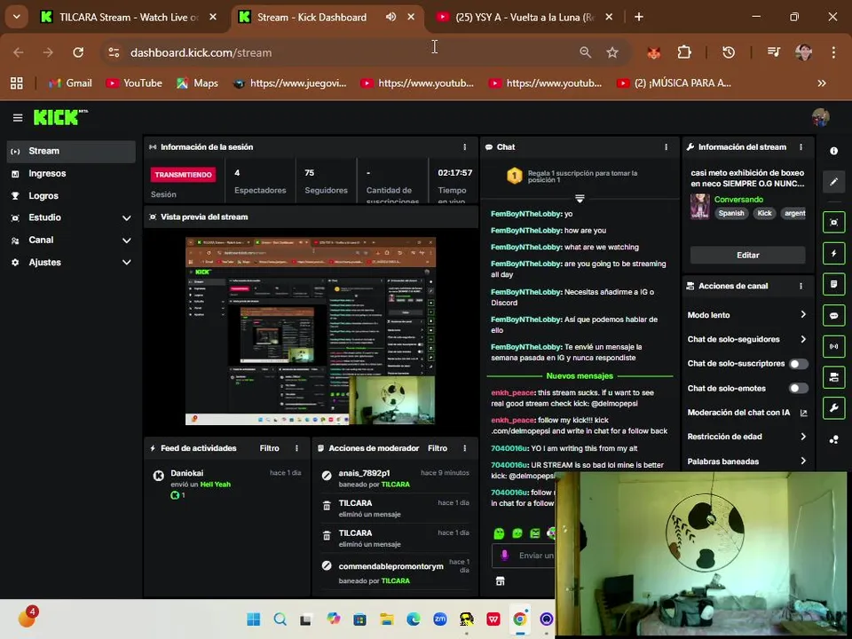Click the broadcast signal widget icon in right rail
Screen dimensions: 852x639
(833, 346)
